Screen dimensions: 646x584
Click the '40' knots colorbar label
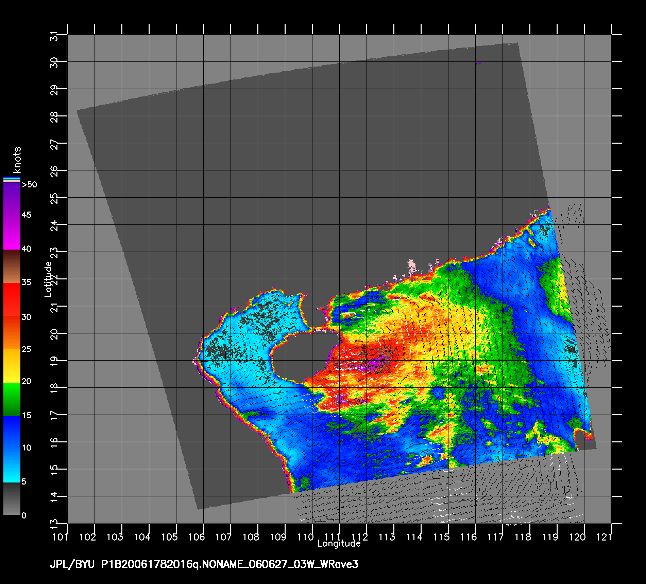coord(27,249)
